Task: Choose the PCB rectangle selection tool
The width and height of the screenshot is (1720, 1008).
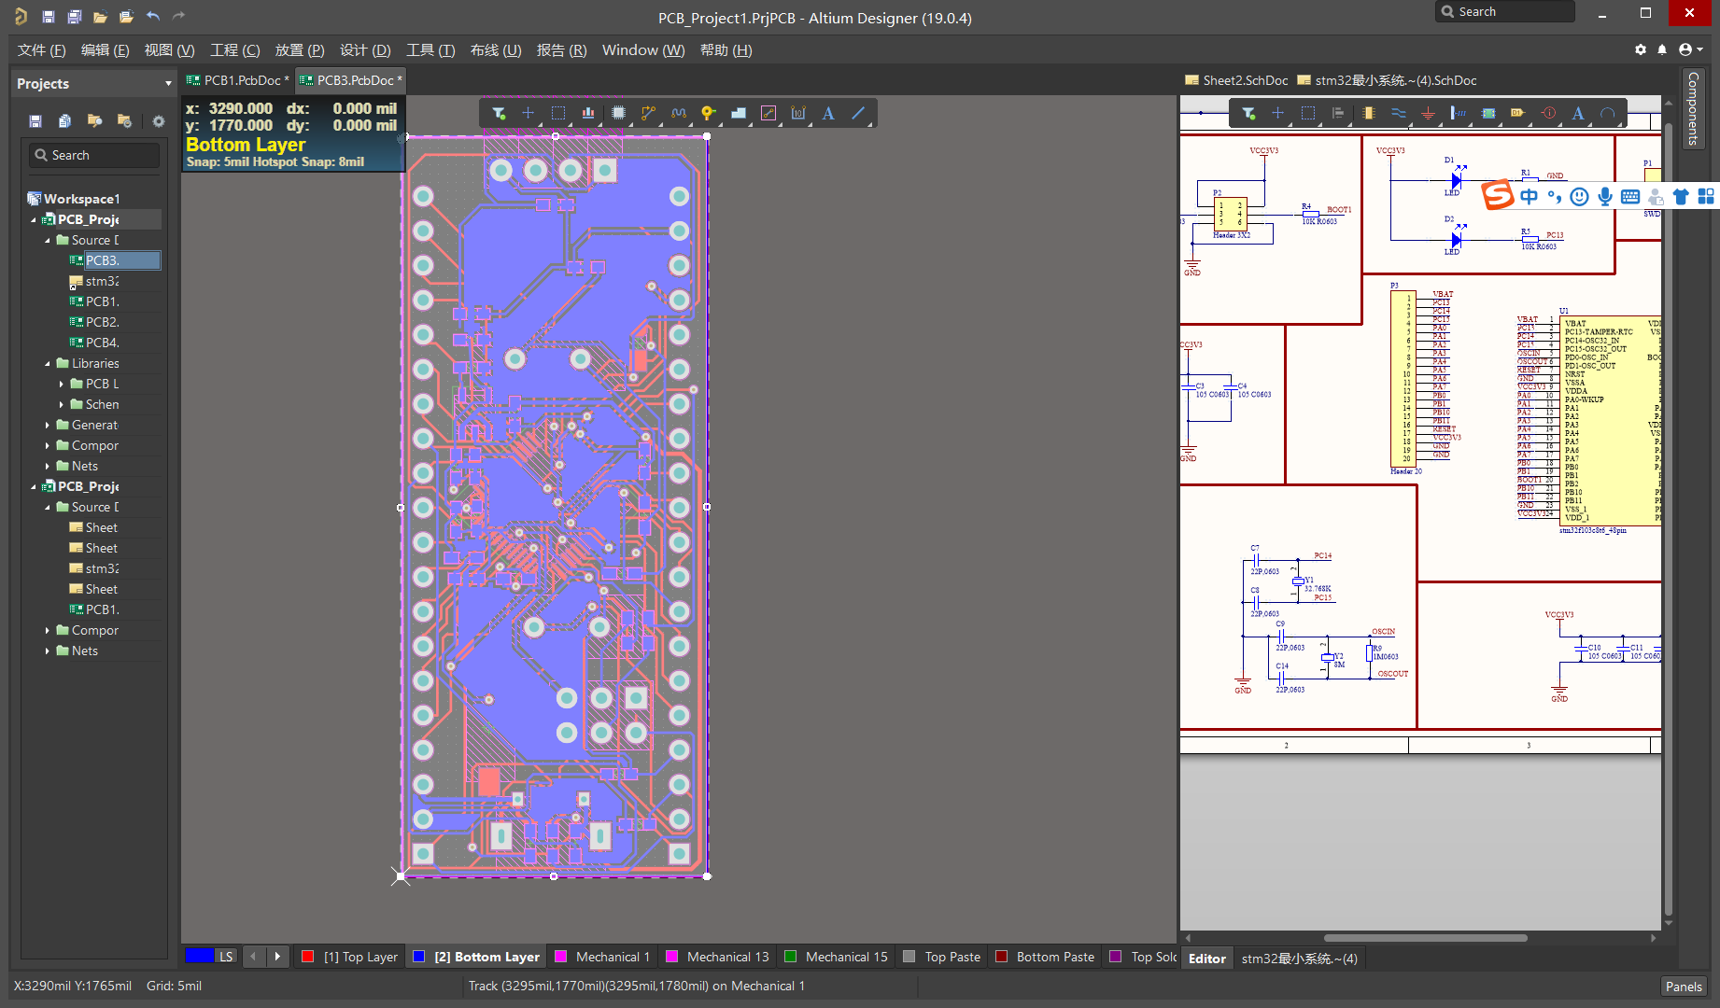Action: [558, 113]
